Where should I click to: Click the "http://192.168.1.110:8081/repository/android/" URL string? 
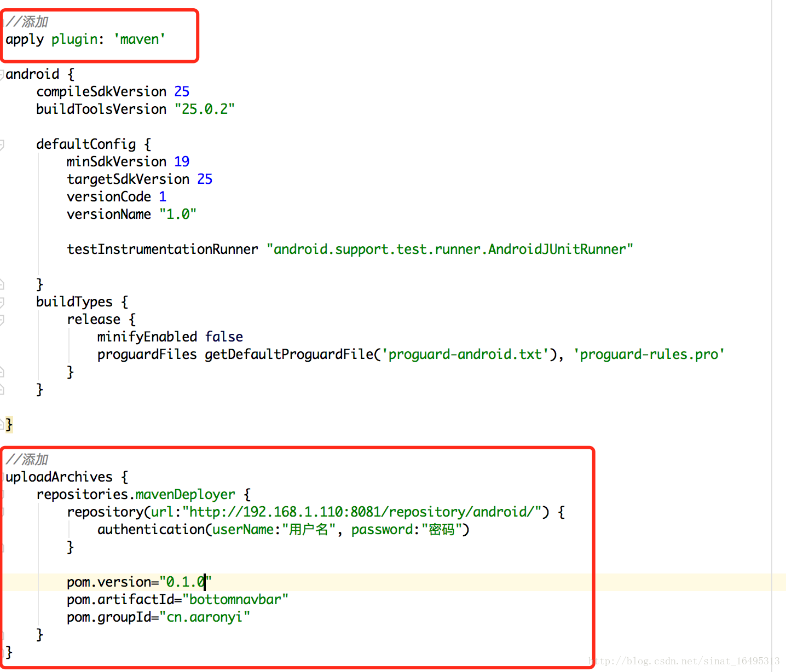click(362, 512)
